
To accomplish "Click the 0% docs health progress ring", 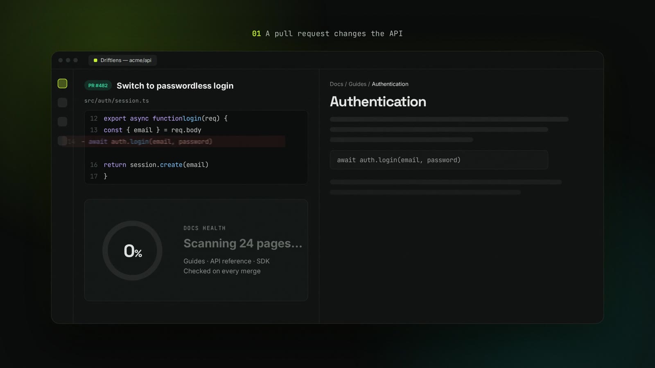I will [x=132, y=251].
